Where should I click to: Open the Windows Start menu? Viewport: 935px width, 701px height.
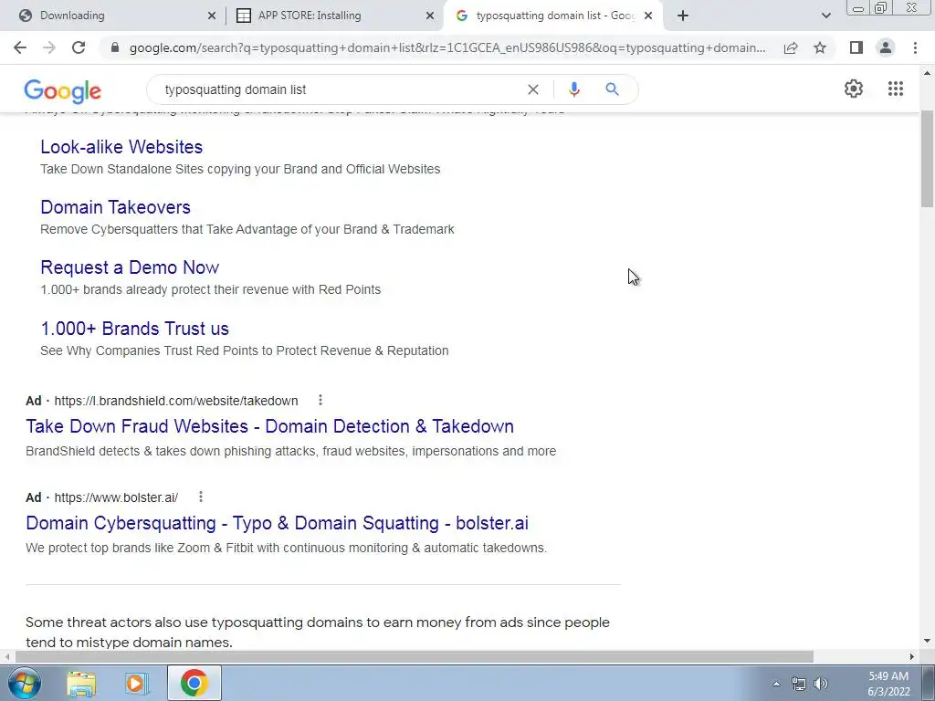click(x=24, y=683)
